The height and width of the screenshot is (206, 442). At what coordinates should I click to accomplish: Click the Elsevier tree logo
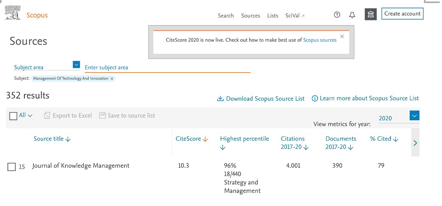tap(13, 13)
